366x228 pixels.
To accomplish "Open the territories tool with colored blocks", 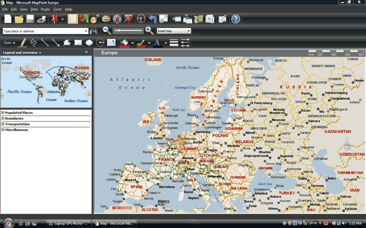I will coord(84,19).
